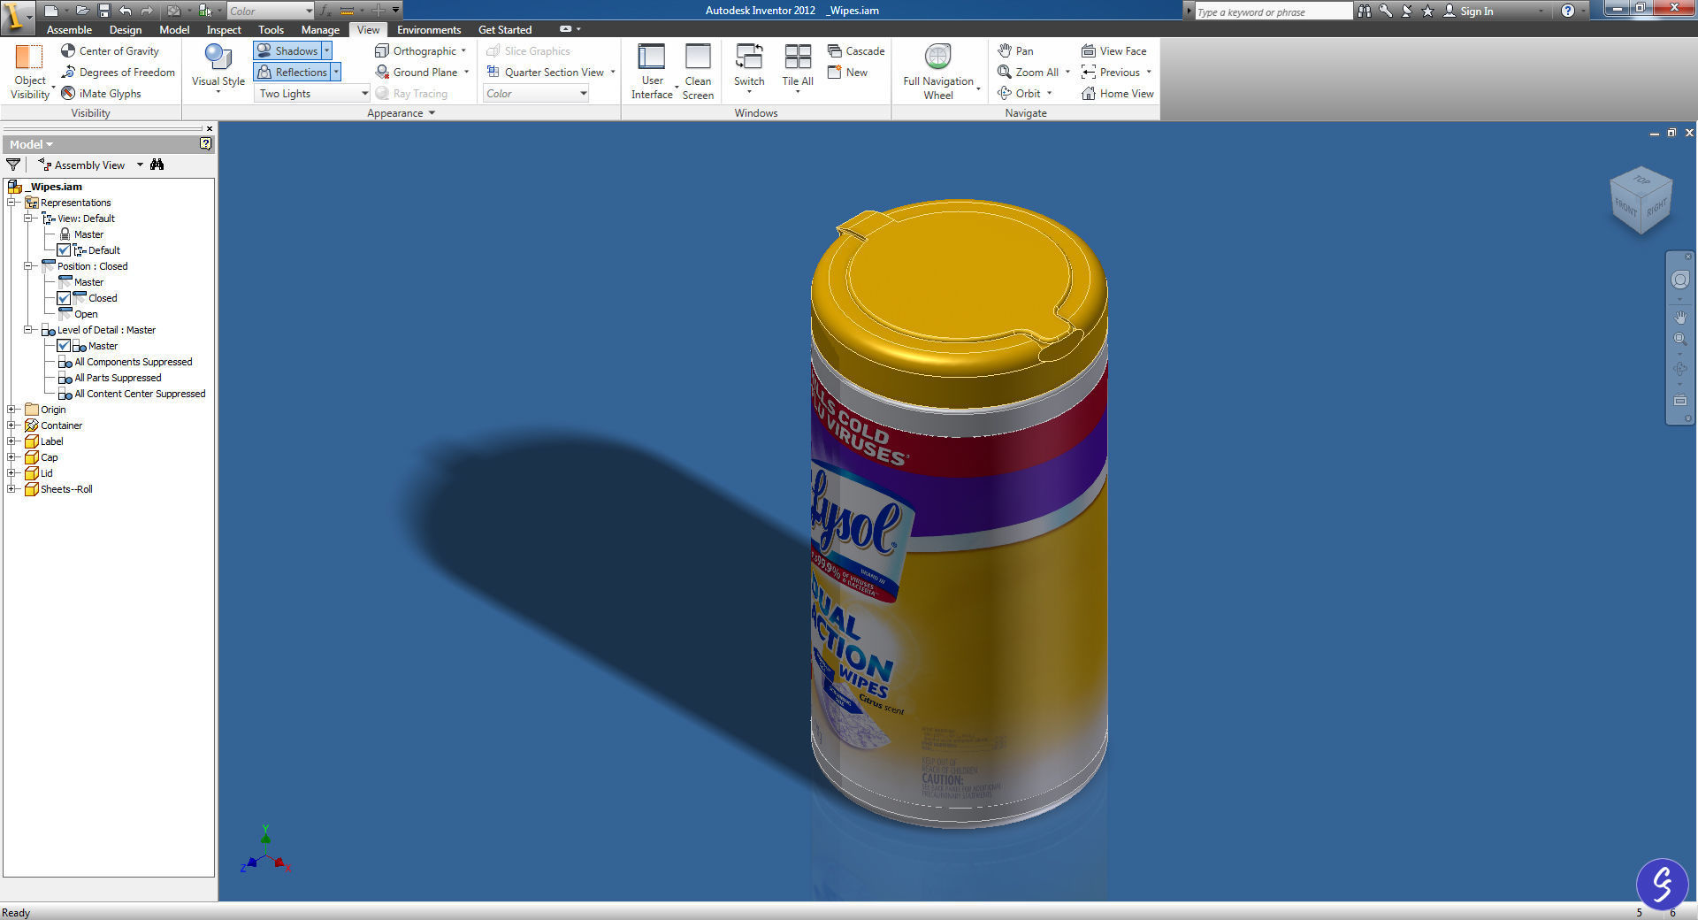Expand the Cap component
Image resolution: width=1698 pixels, height=920 pixels.
pyautogui.click(x=11, y=457)
